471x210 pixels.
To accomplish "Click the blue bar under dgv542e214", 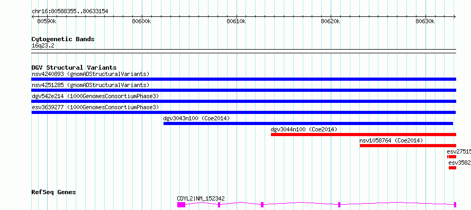I will (243, 101).
